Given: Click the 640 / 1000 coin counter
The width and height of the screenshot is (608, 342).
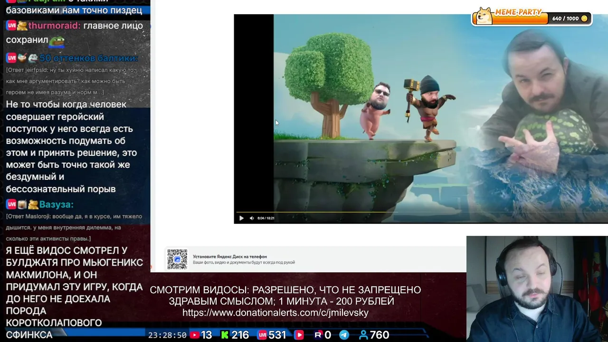Looking at the screenshot, I should pyautogui.click(x=565, y=19).
